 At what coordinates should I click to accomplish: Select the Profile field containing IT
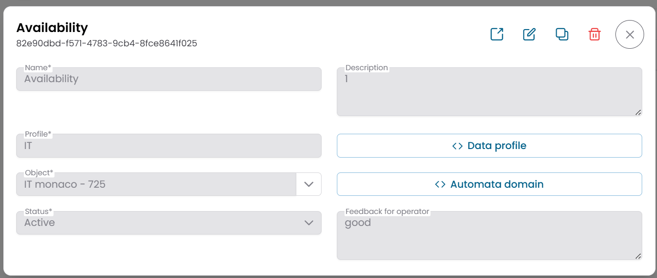click(x=168, y=146)
